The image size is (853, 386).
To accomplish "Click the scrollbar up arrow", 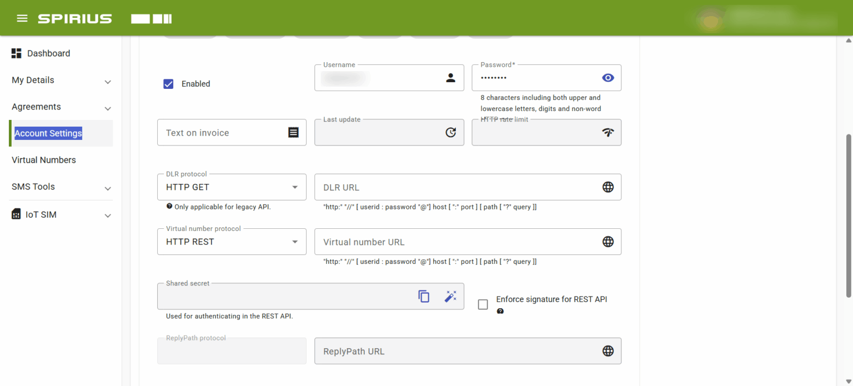I will coord(848,41).
